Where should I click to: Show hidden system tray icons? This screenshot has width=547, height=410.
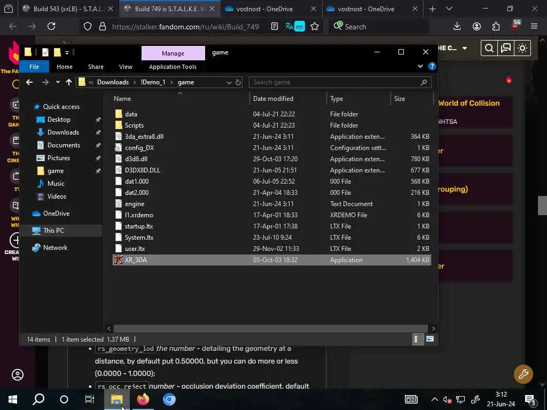[434, 399]
